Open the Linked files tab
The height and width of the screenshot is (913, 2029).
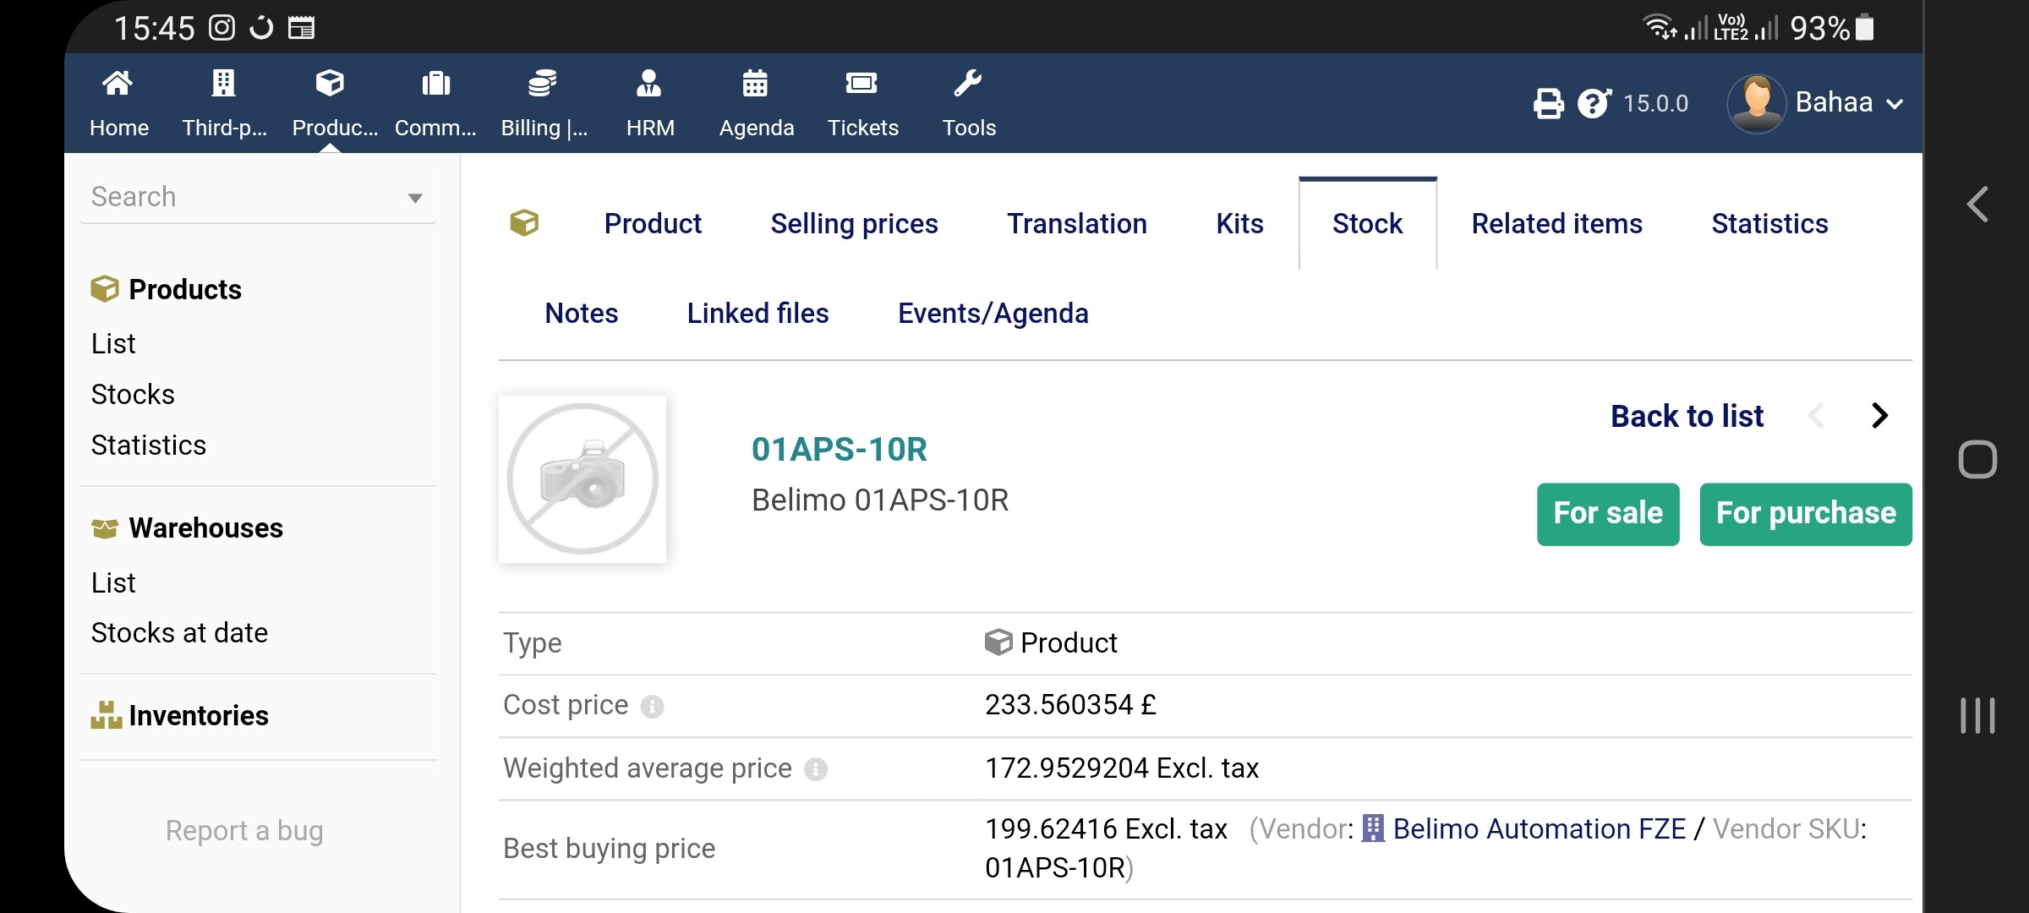click(757, 313)
